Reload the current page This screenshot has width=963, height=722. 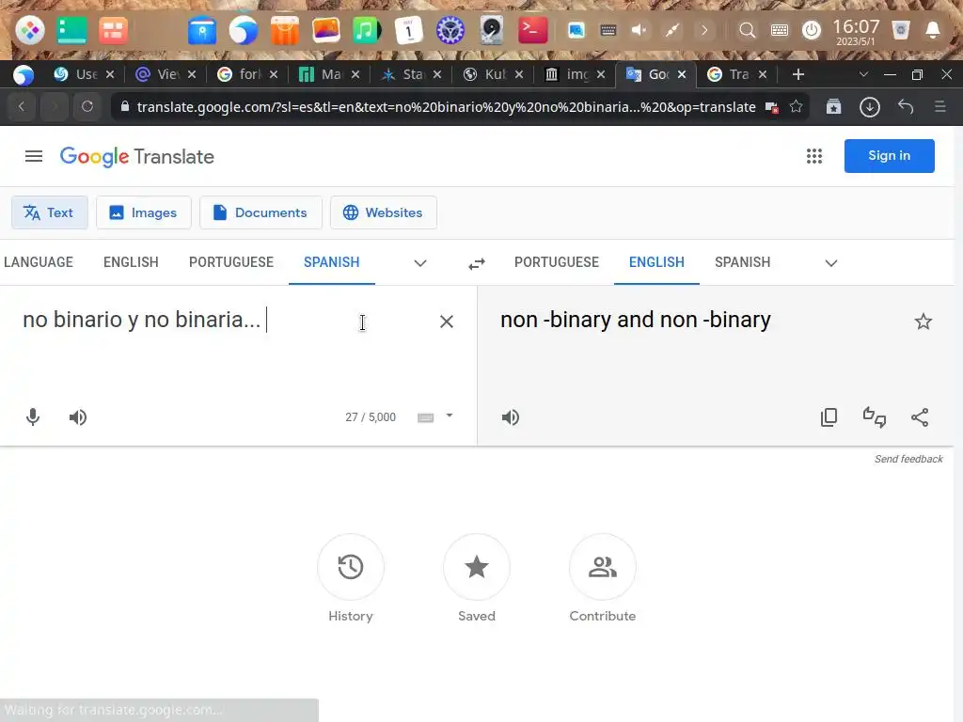click(x=87, y=107)
